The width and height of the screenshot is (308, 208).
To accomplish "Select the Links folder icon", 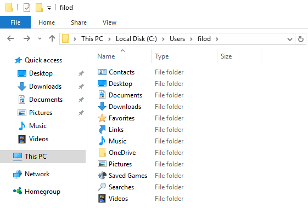I will [102, 130].
